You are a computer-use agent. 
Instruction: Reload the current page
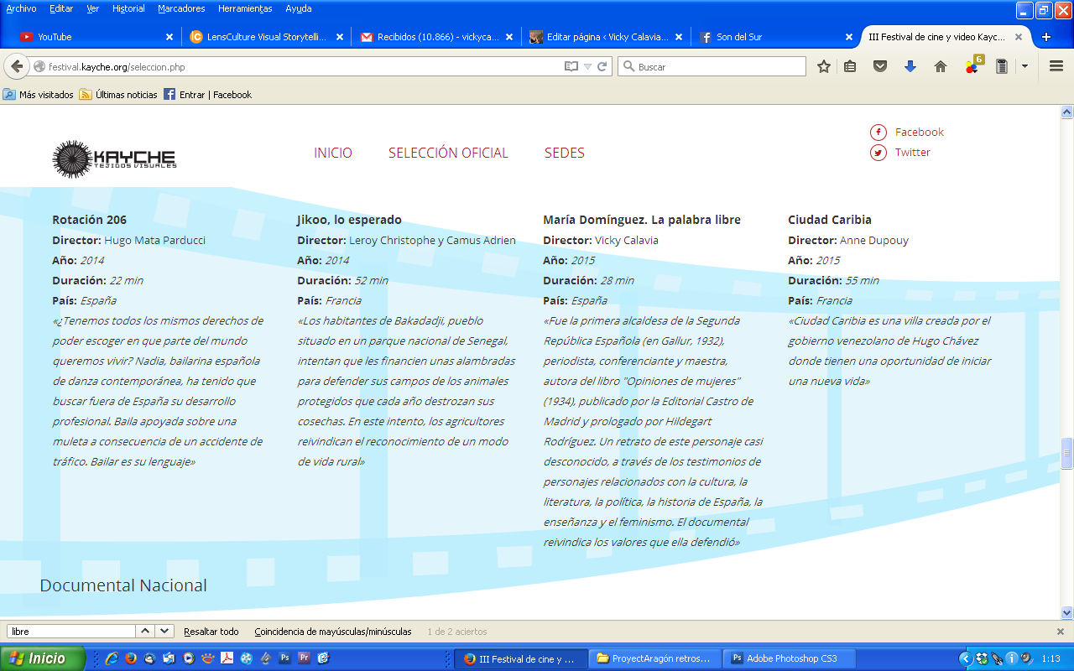(x=602, y=66)
